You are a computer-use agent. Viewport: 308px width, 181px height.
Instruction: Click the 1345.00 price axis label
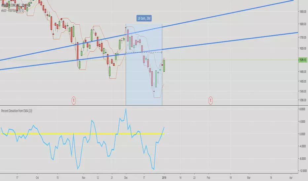point(303,91)
